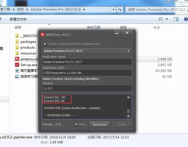Click 'WOW64 File System Redirection' log line
Screen dimensions: 188x147
(x=72, y=108)
